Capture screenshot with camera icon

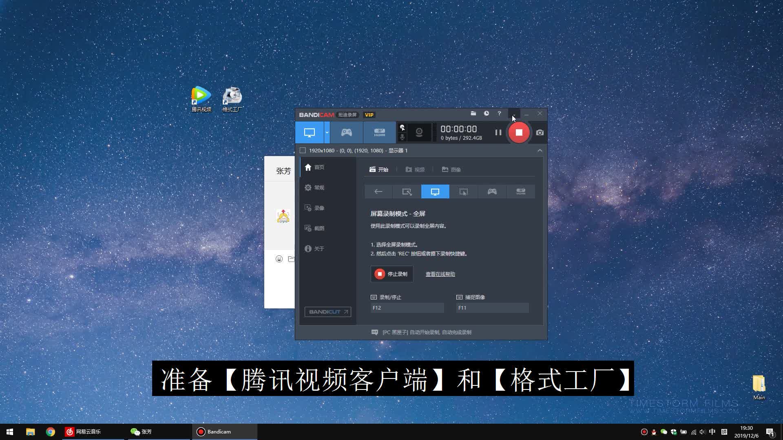click(x=540, y=132)
